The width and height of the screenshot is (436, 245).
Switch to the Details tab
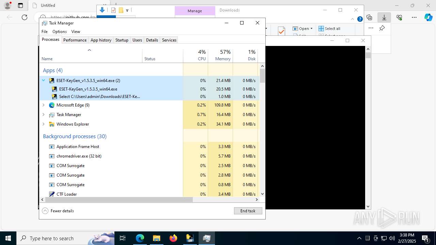(x=152, y=40)
